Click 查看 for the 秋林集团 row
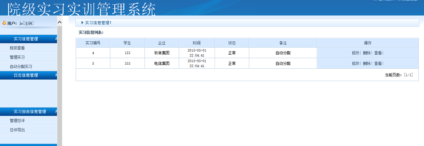The image size is (424, 146). click(378, 53)
